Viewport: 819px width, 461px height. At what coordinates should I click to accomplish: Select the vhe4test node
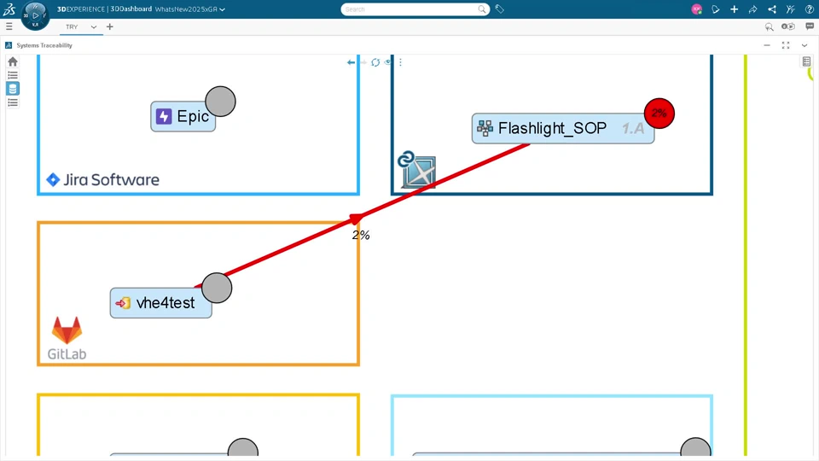pyautogui.click(x=161, y=302)
